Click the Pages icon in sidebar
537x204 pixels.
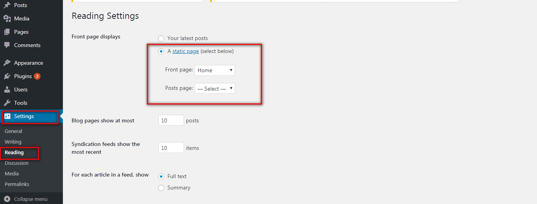[7, 32]
